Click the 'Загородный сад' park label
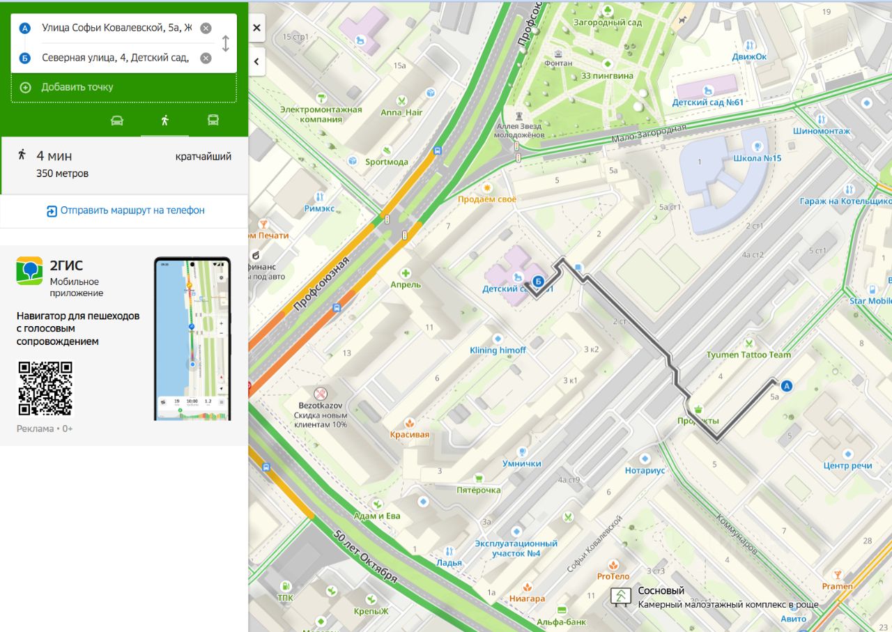This screenshot has height=632, width=892. coord(607,22)
